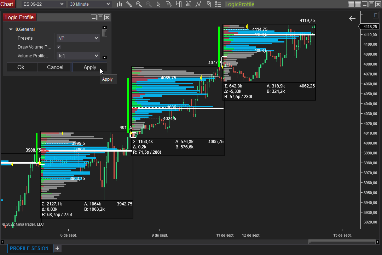Open the Presets VP dropdown
The width and height of the screenshot is (382, 255).
point(78,38)
